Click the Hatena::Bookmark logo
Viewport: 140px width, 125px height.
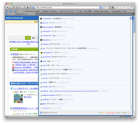tap(14, 18)
